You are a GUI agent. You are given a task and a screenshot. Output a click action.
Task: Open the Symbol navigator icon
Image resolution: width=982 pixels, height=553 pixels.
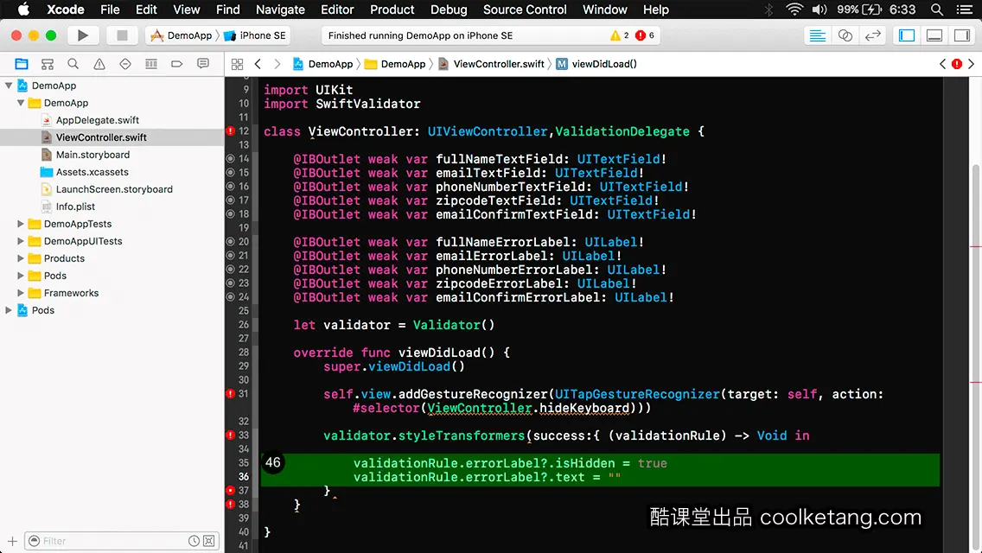[48, 64]
